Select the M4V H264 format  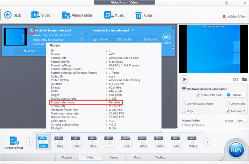point(176,142)
